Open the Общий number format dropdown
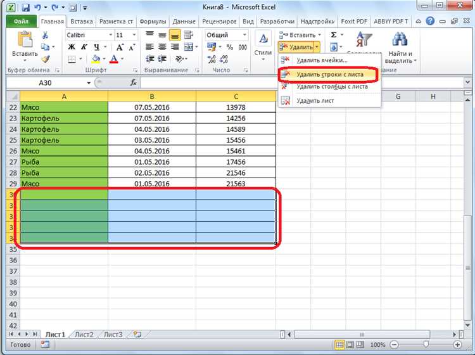 pyautogui.click(x=244, y=35)
